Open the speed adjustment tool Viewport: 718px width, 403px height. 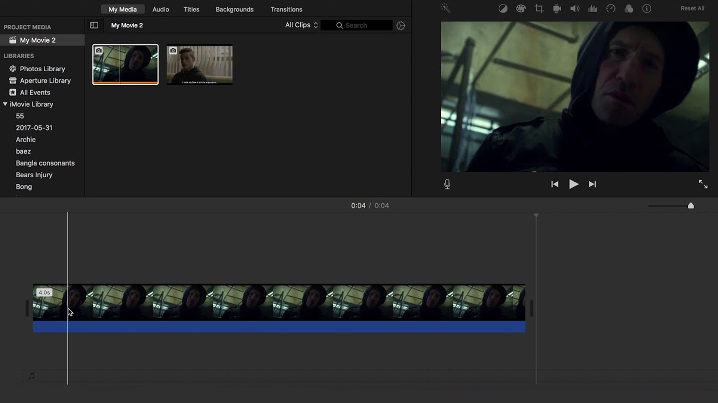[611, 8]
